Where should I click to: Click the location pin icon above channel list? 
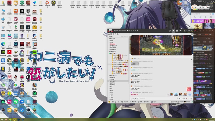pyautogui.click(x=113, y=34)
